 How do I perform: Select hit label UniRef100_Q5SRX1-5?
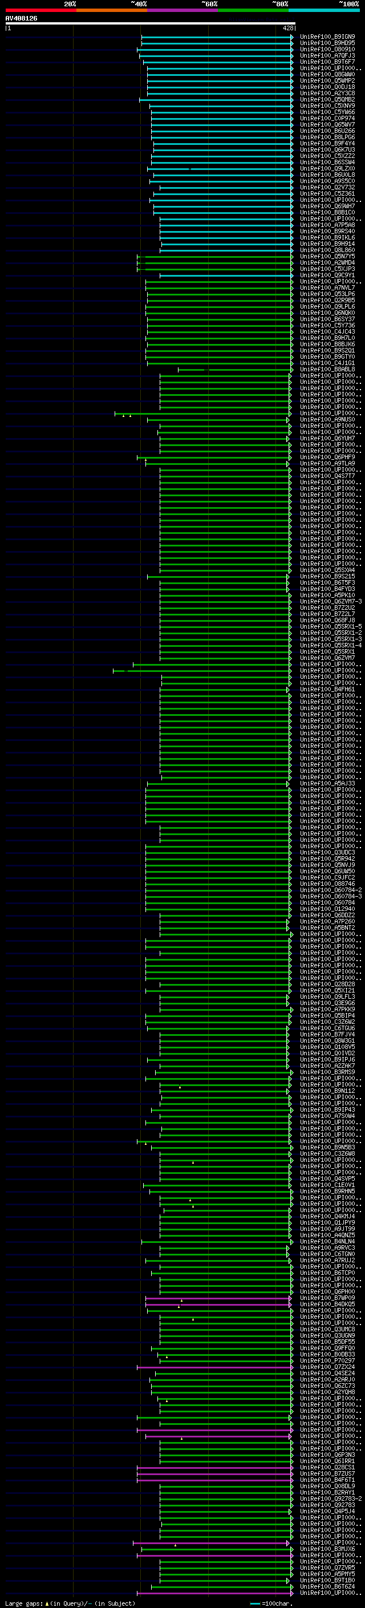[x=331, y=626]
